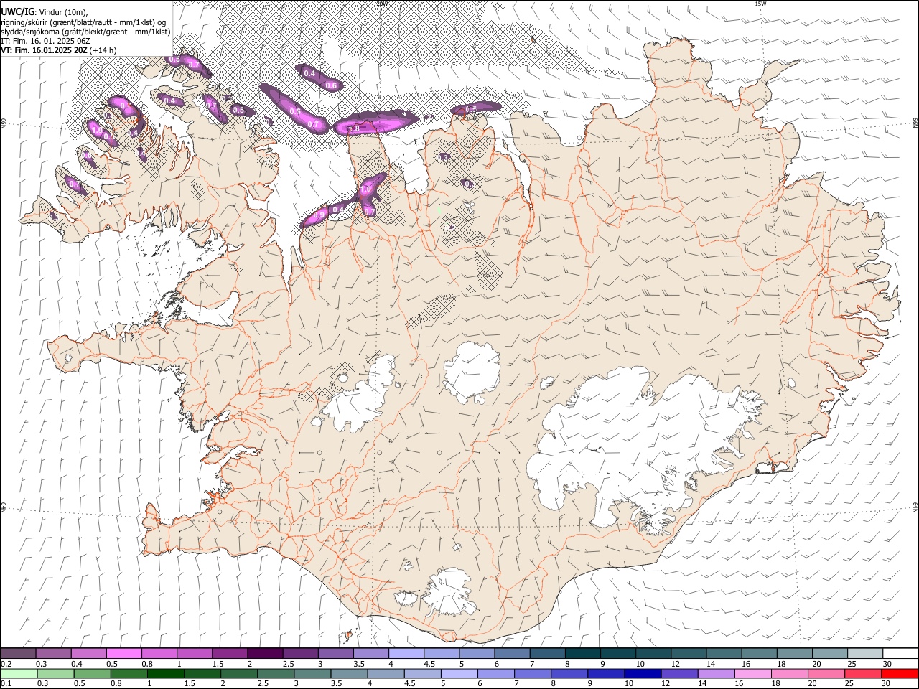This screenshot has width=919, height=689.
Task: Pick the purple 12 swatch in lower rain scale
Action: [678, 673]
